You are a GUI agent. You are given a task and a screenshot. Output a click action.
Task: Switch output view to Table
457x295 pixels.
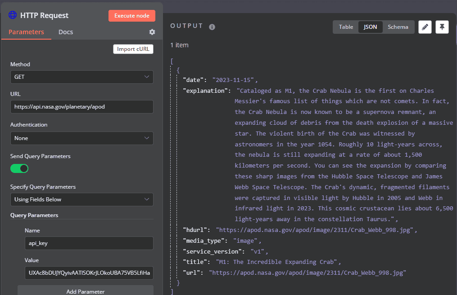click(345, 27)
